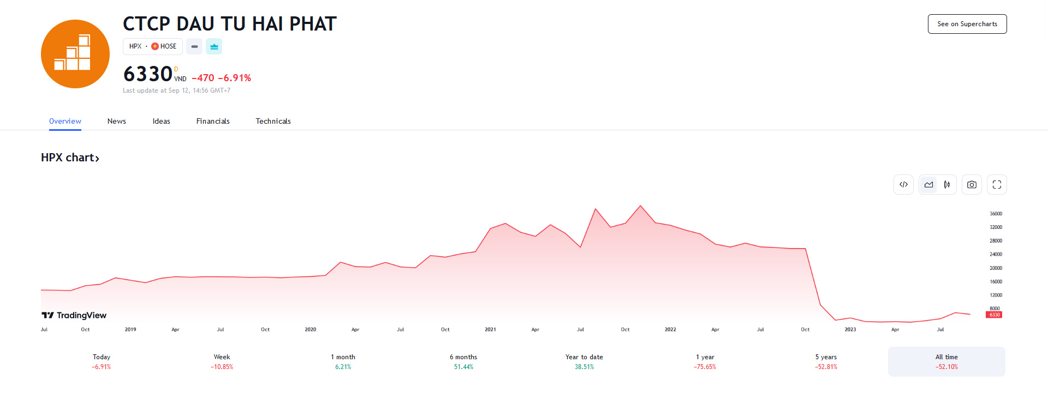
Task: Open the Technicals tab
Action: click(x=273, y=121)
